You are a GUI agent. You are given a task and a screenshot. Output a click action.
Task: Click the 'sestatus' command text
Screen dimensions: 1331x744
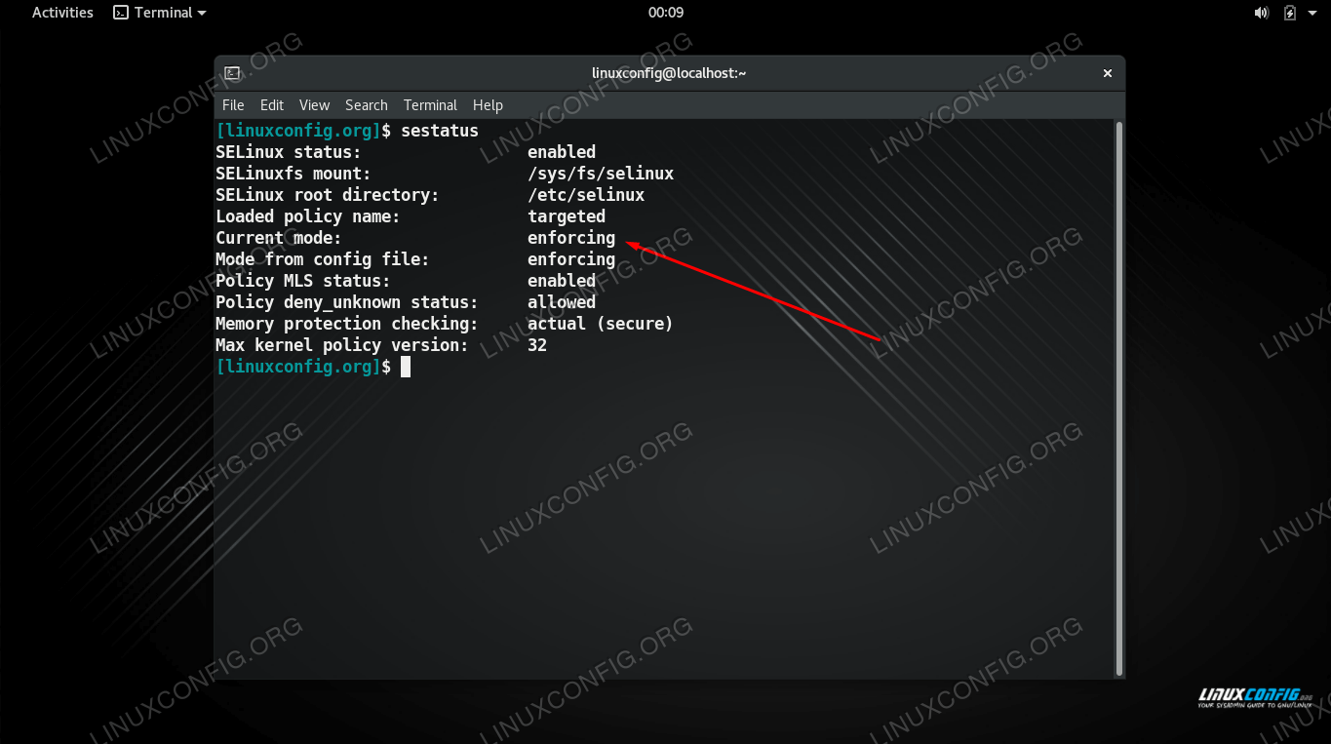[x=440, y=131]
